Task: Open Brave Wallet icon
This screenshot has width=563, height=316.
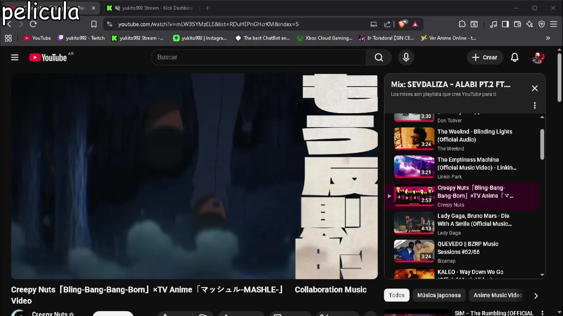Action: tap(517, 24)
